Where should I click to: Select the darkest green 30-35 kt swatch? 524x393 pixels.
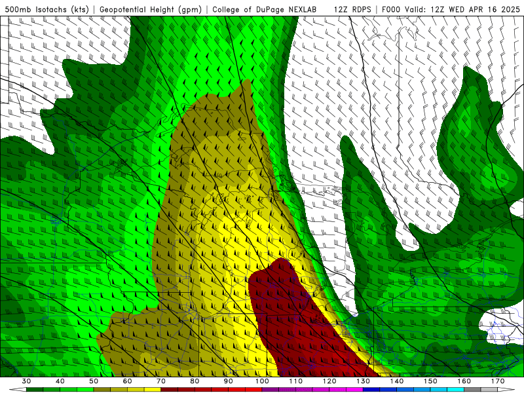[35, 390]
